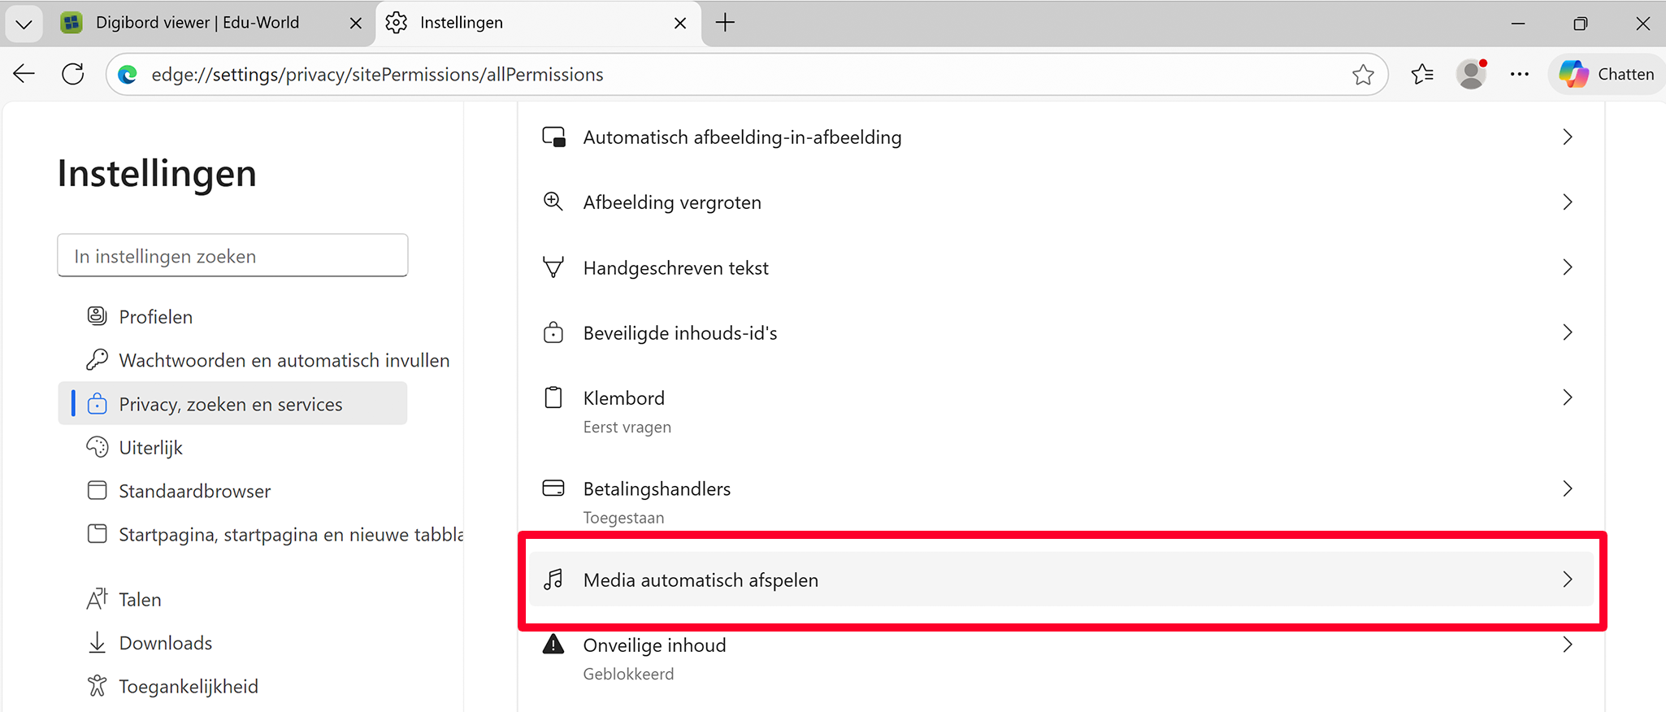This screenshot has width=1666, height=712.
Task: Expand Betalingshandlers chevron arrow
Action: coord(1567,488)
